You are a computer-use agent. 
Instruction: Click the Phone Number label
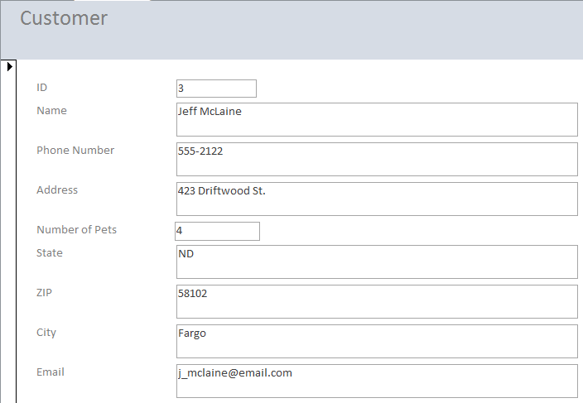tap(75, 150)
